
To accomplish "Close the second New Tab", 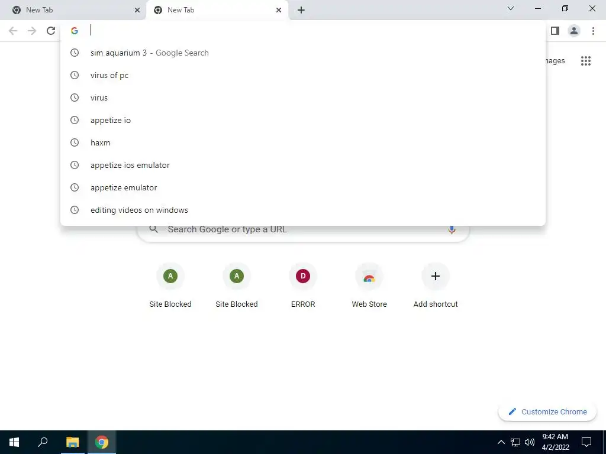I will tap(279, 10).
